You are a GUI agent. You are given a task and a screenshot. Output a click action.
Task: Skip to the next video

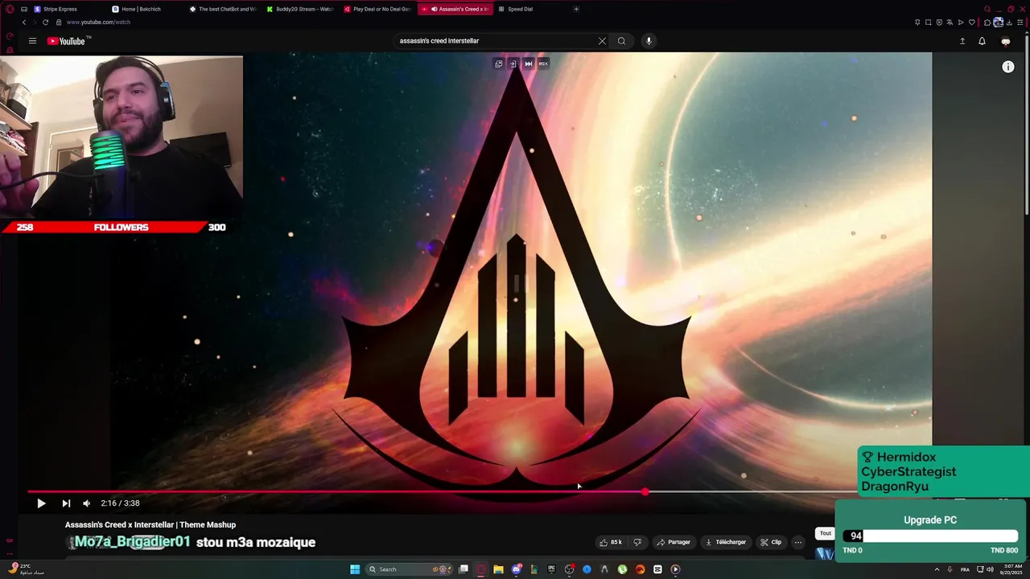pyautogui.click(x=66, y=503)
